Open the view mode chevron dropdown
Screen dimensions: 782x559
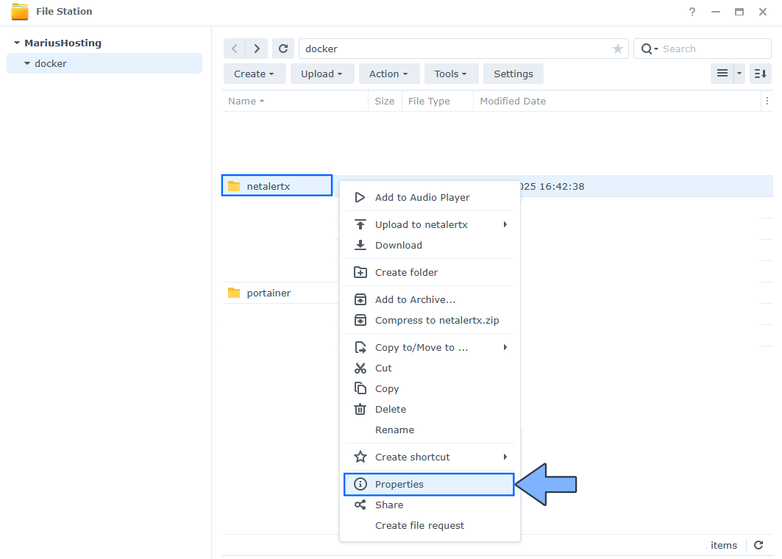point(738,74)
